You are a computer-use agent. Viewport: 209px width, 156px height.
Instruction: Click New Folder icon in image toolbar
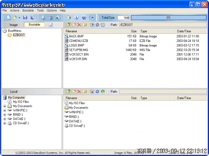[x=74, y=25]
